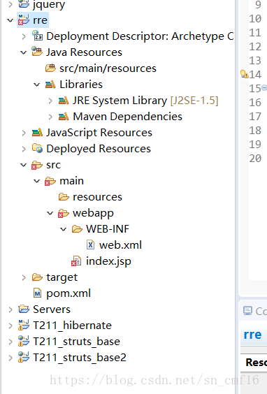
Task: Click the JavaScript Resources icon
Action: pyautogui.click(x=37, y=133)
